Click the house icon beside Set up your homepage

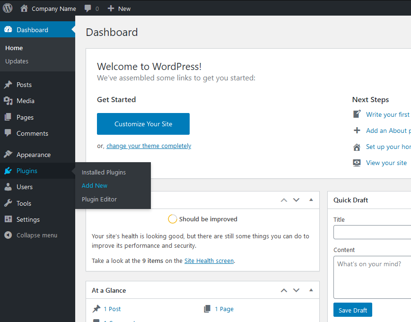(x=357, y=147)
